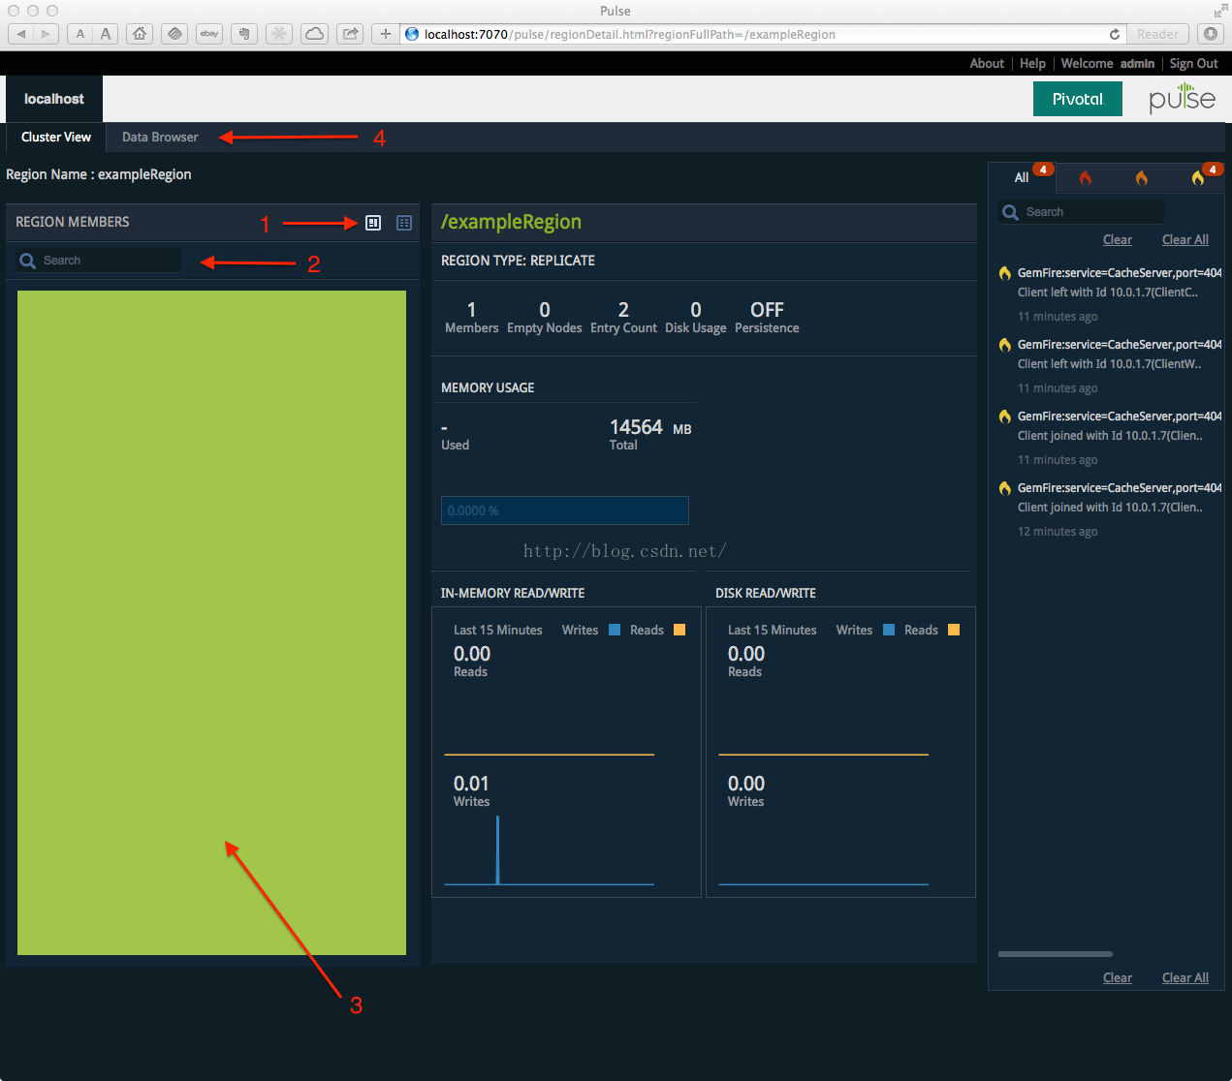Click the Reader button in address bar
Screen dimensions: 1232x1081
click(1158, 34)
